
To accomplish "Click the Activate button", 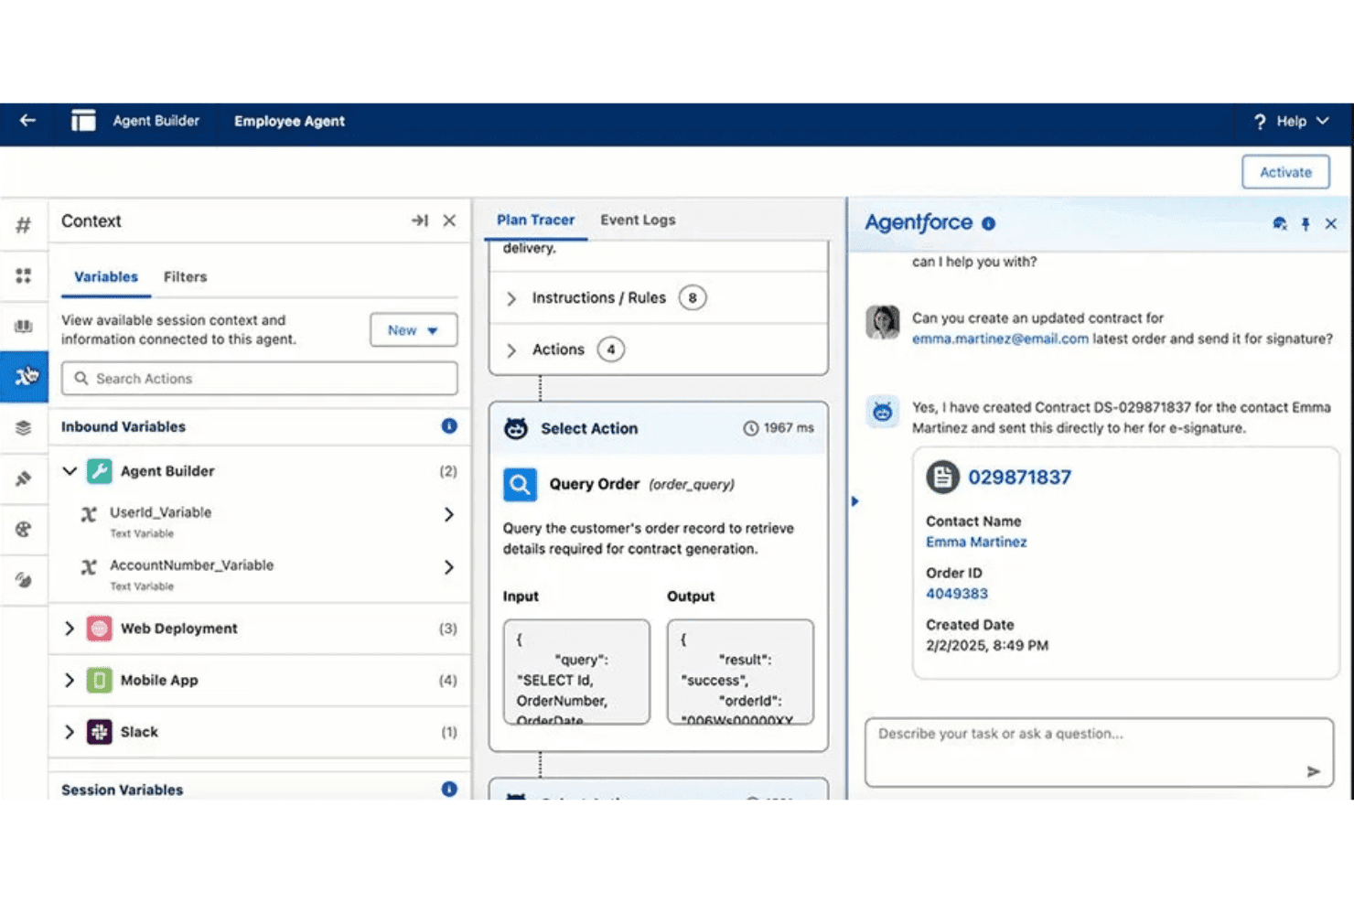I will click(x=1285, y=172).
